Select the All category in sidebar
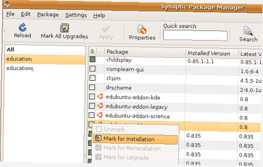 11,50
